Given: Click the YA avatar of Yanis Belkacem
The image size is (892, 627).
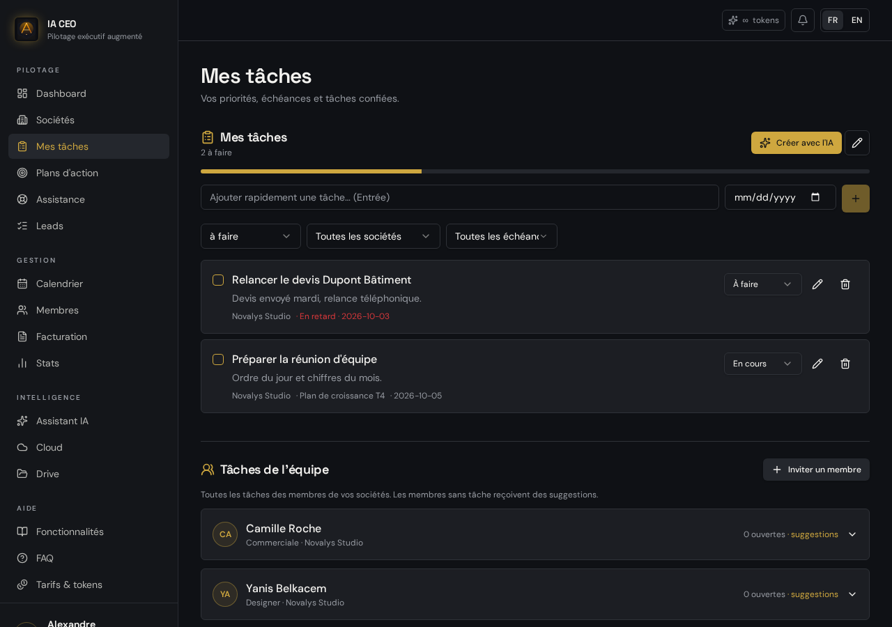Looking at the screenshot, I should [225, 594].
